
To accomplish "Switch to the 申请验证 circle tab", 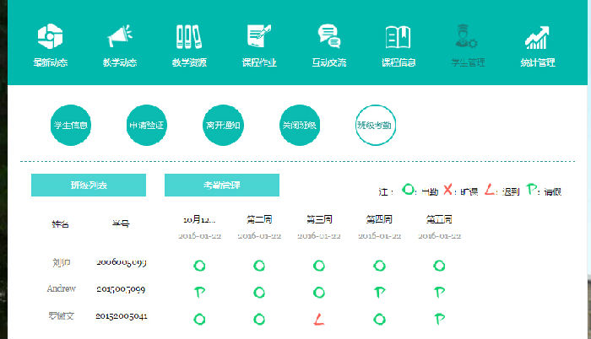I will click(147, 126).
